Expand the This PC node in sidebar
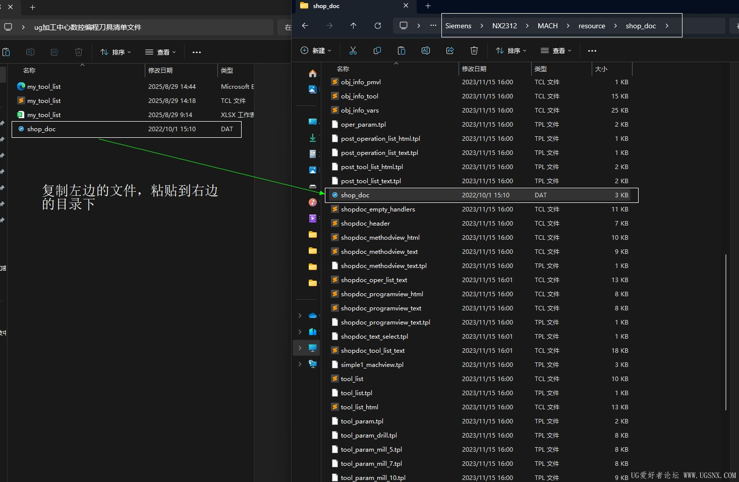739x482 pixels. tap(300, 348)
